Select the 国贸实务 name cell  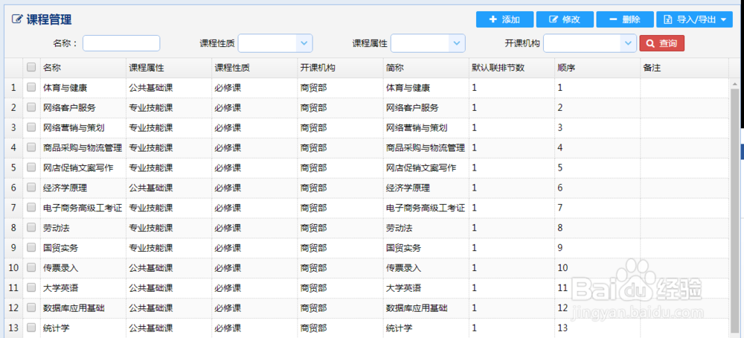pos(83,248)
